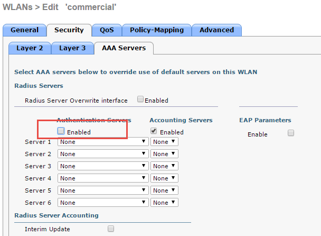Screen dimensions: 321x236
Task: Open Server 1 accounting dropdown
Action: pos(164,142)
